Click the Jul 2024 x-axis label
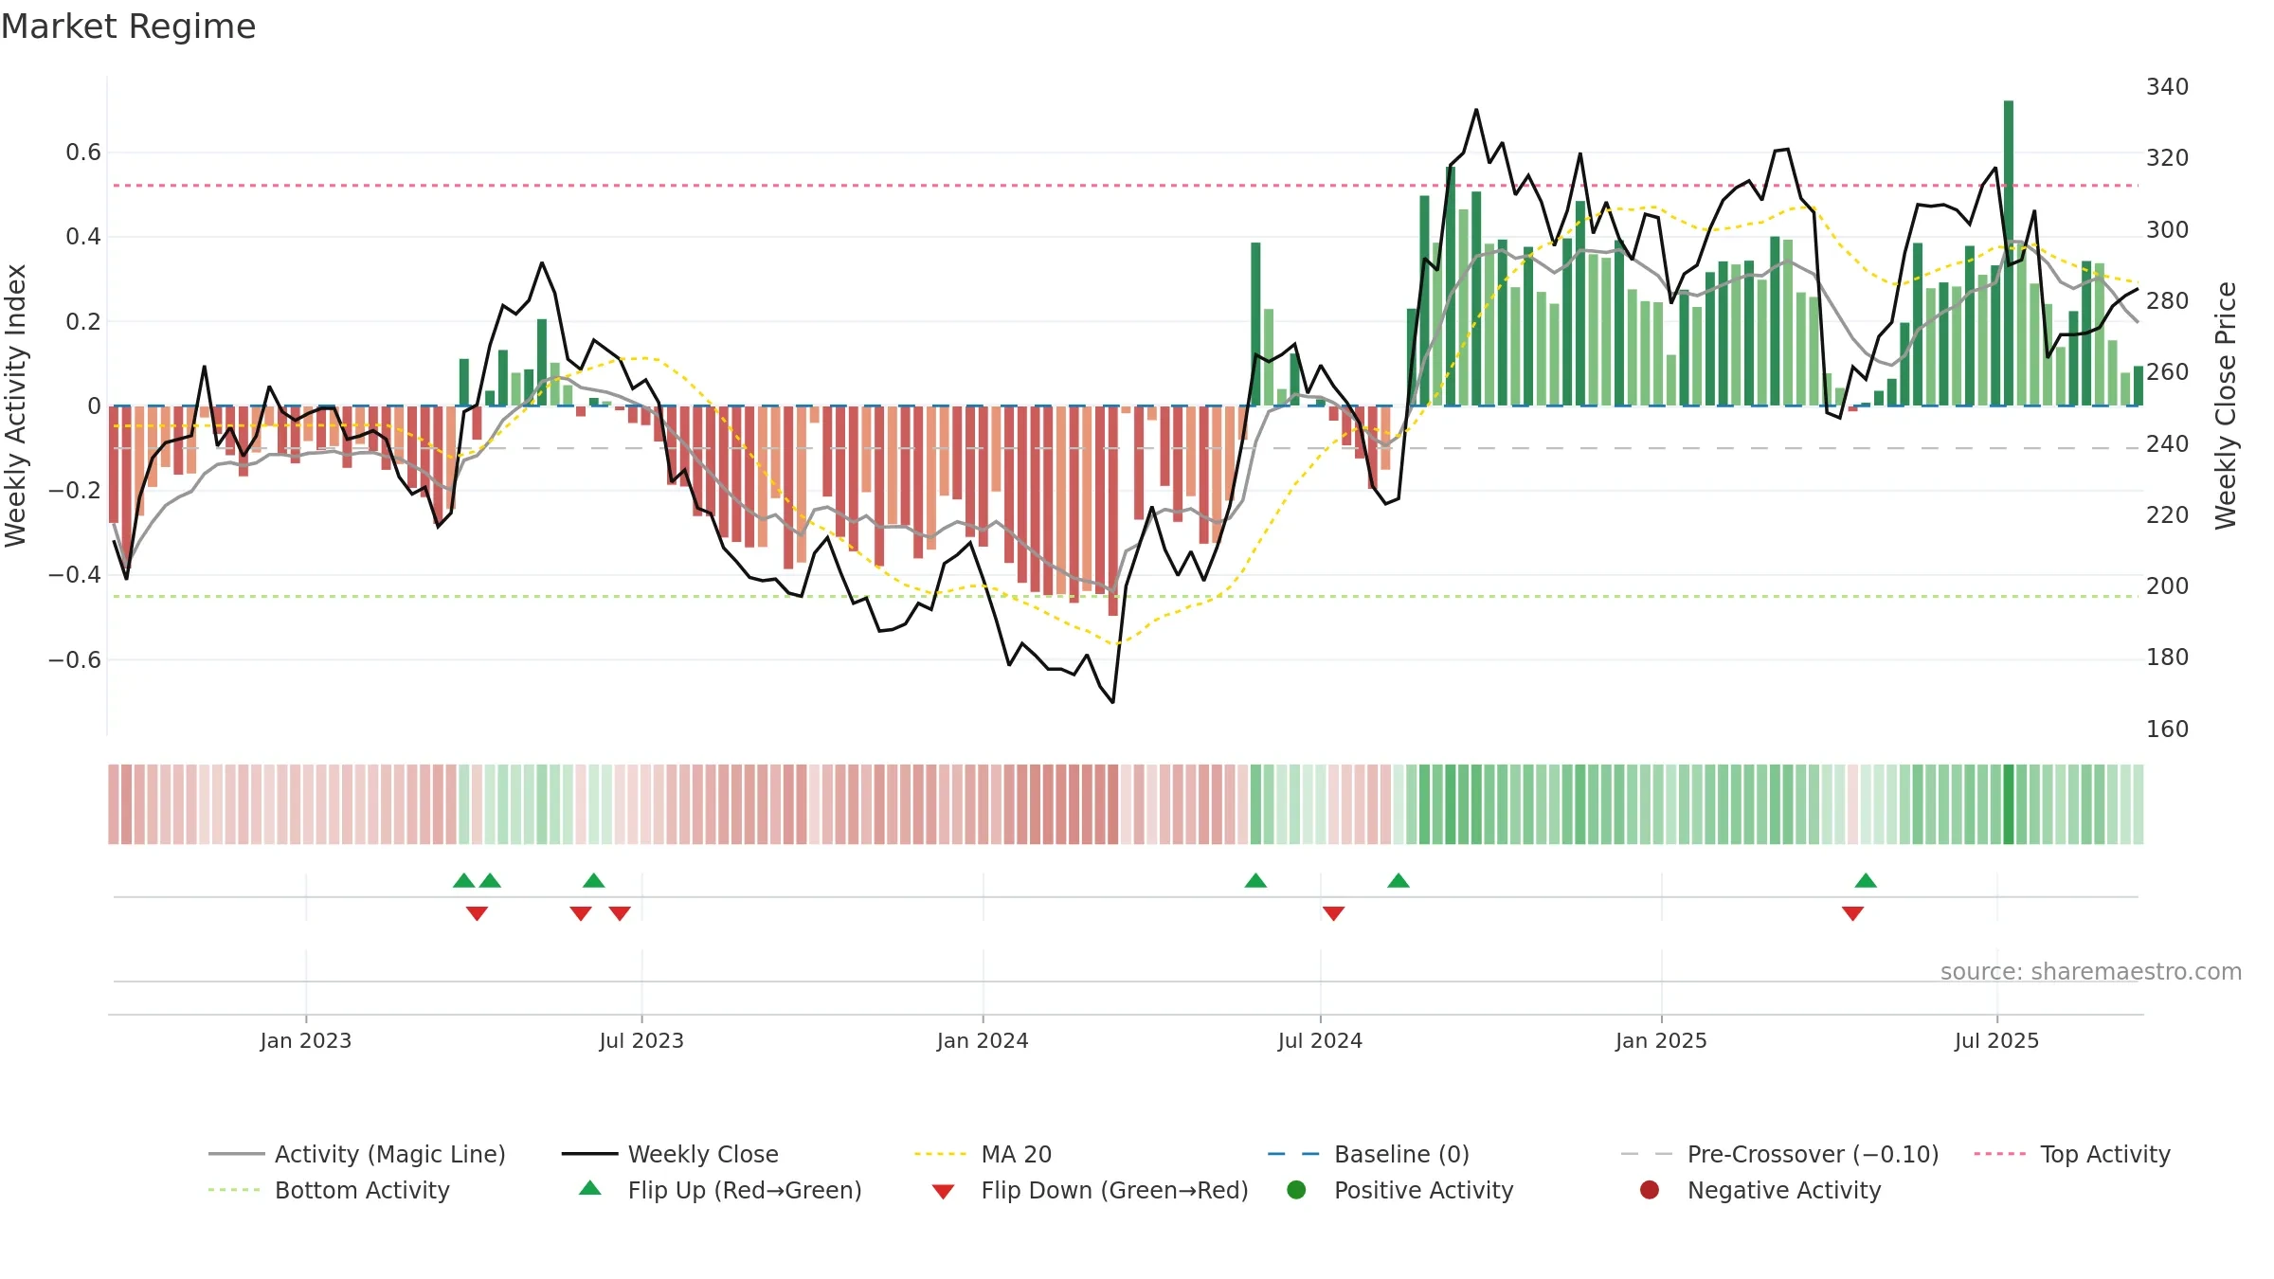The image size is (2274, 1279). coord(1320,1041)
